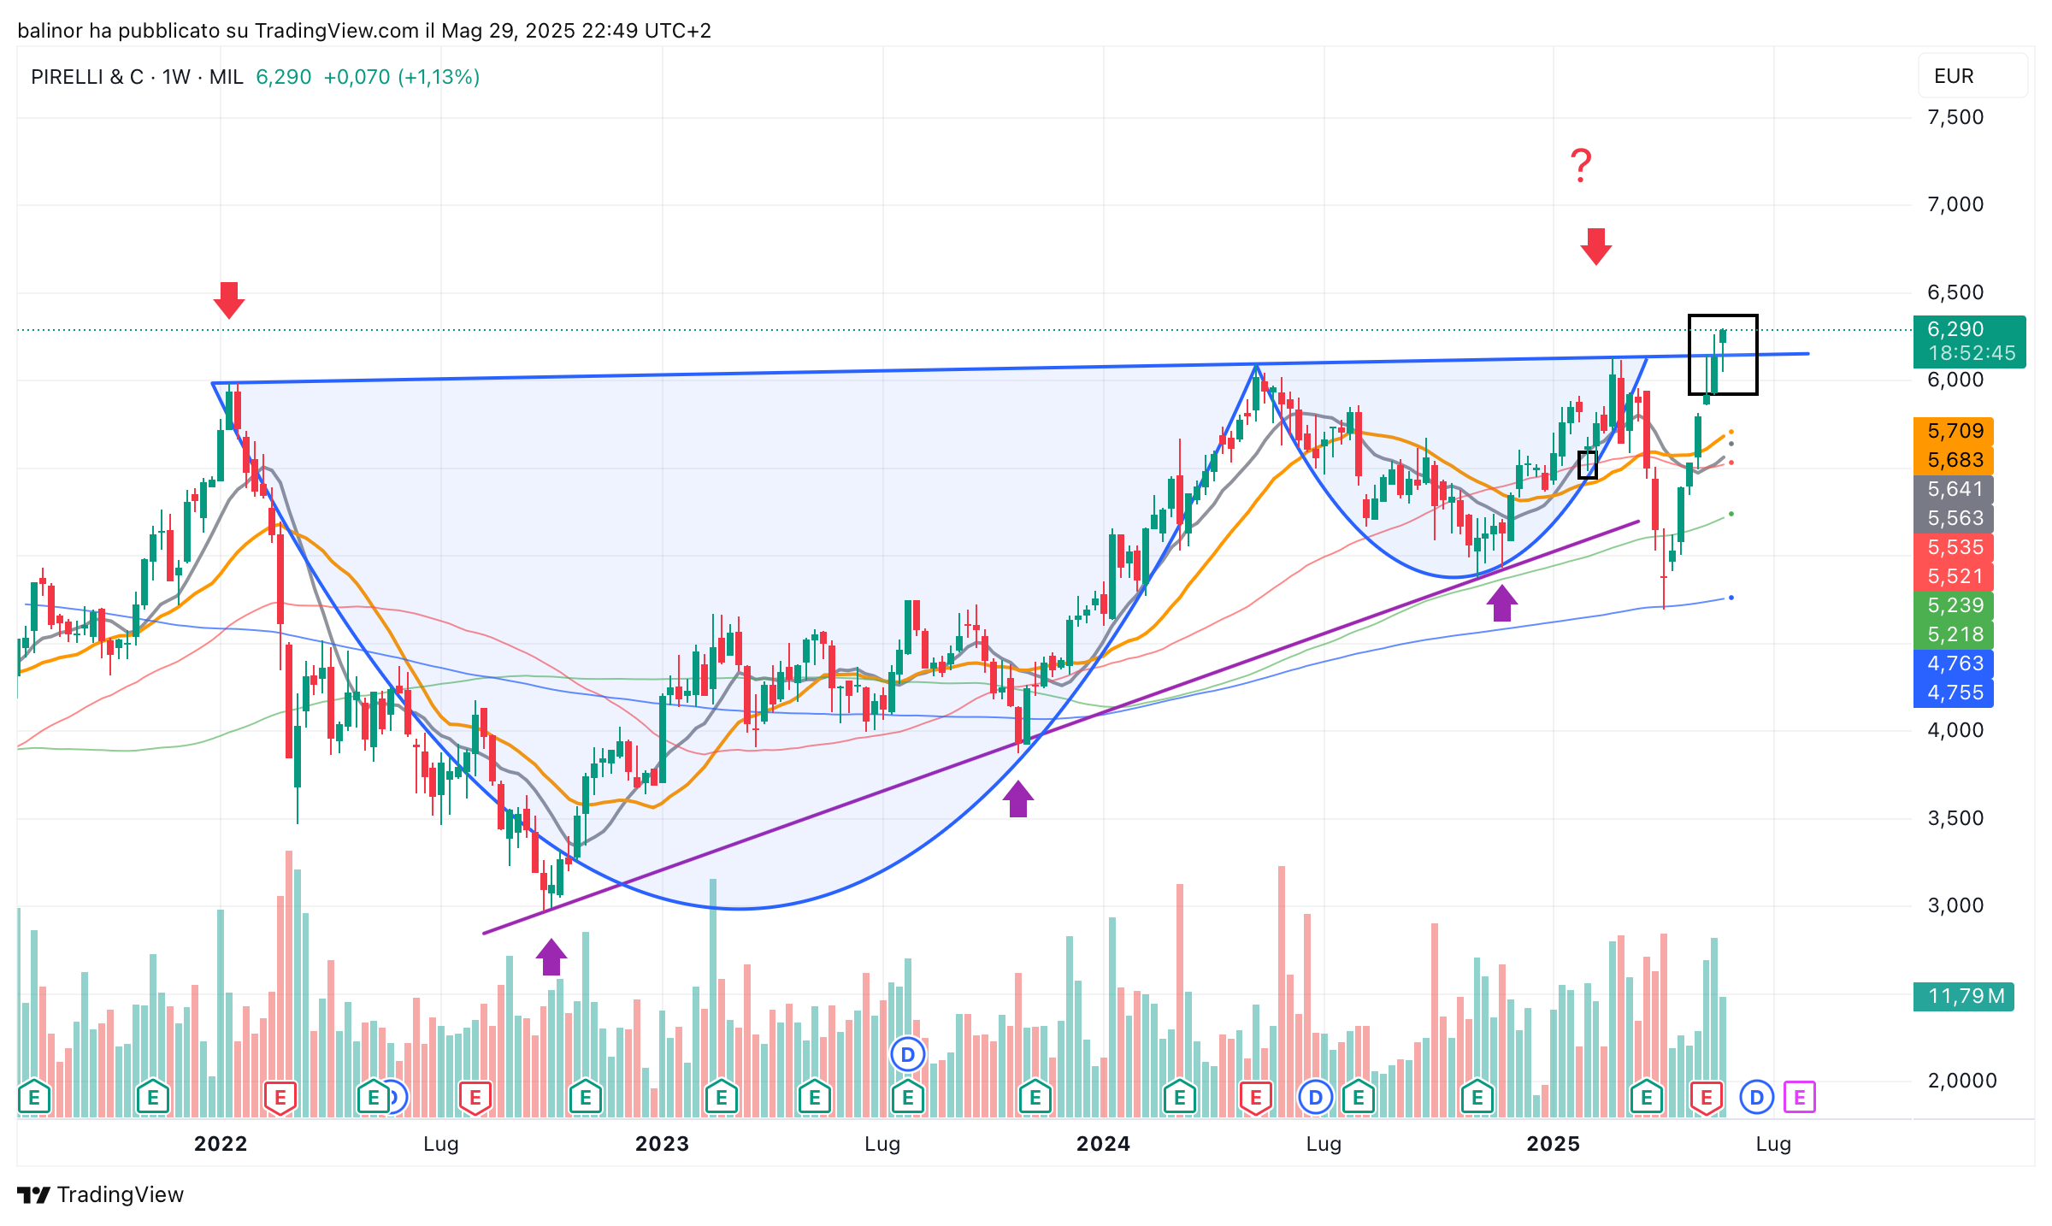Screen dimensions: 2052x1226
Task: Click the red 5,535 price label
Action: (x=1954, y=547)
